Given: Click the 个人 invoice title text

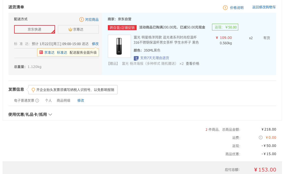Looking at the screenshot, I should 48,100.
